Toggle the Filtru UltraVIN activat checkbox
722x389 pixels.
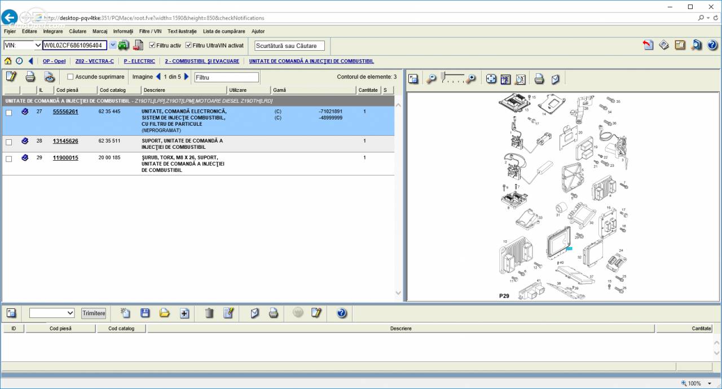[x=188, y=45]
